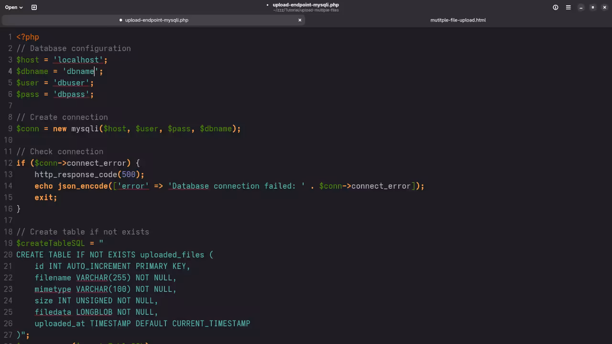Open the hamburger main menu

coord(568,7)
